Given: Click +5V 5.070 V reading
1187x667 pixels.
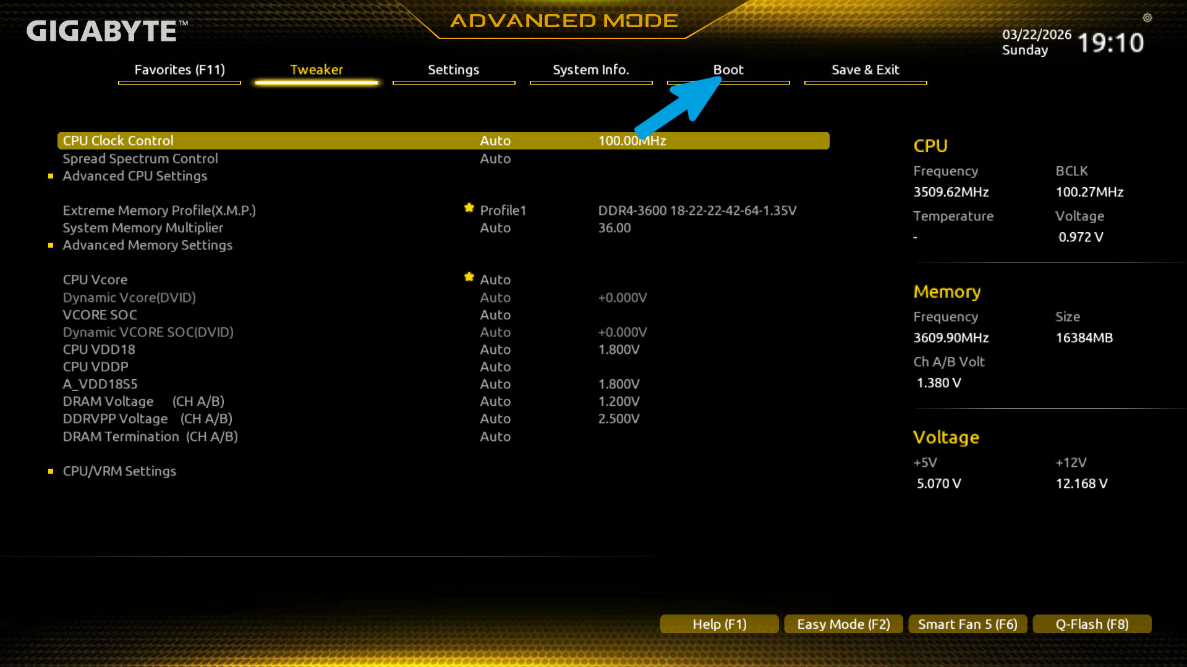Looking at the screenshot, I should 938,484.
